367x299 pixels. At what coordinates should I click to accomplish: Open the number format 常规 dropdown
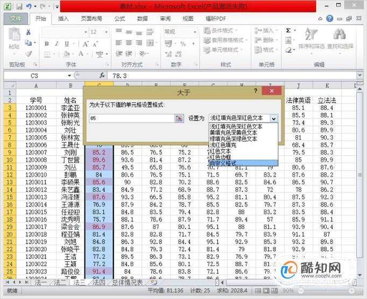click(x=194, y=32)
